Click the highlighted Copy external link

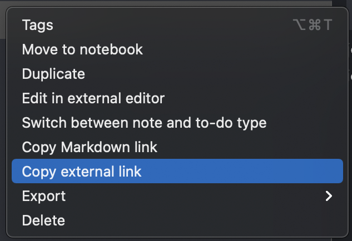pos(177,171)
